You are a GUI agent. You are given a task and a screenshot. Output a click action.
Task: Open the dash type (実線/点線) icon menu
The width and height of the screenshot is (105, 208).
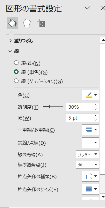(91, 143)
